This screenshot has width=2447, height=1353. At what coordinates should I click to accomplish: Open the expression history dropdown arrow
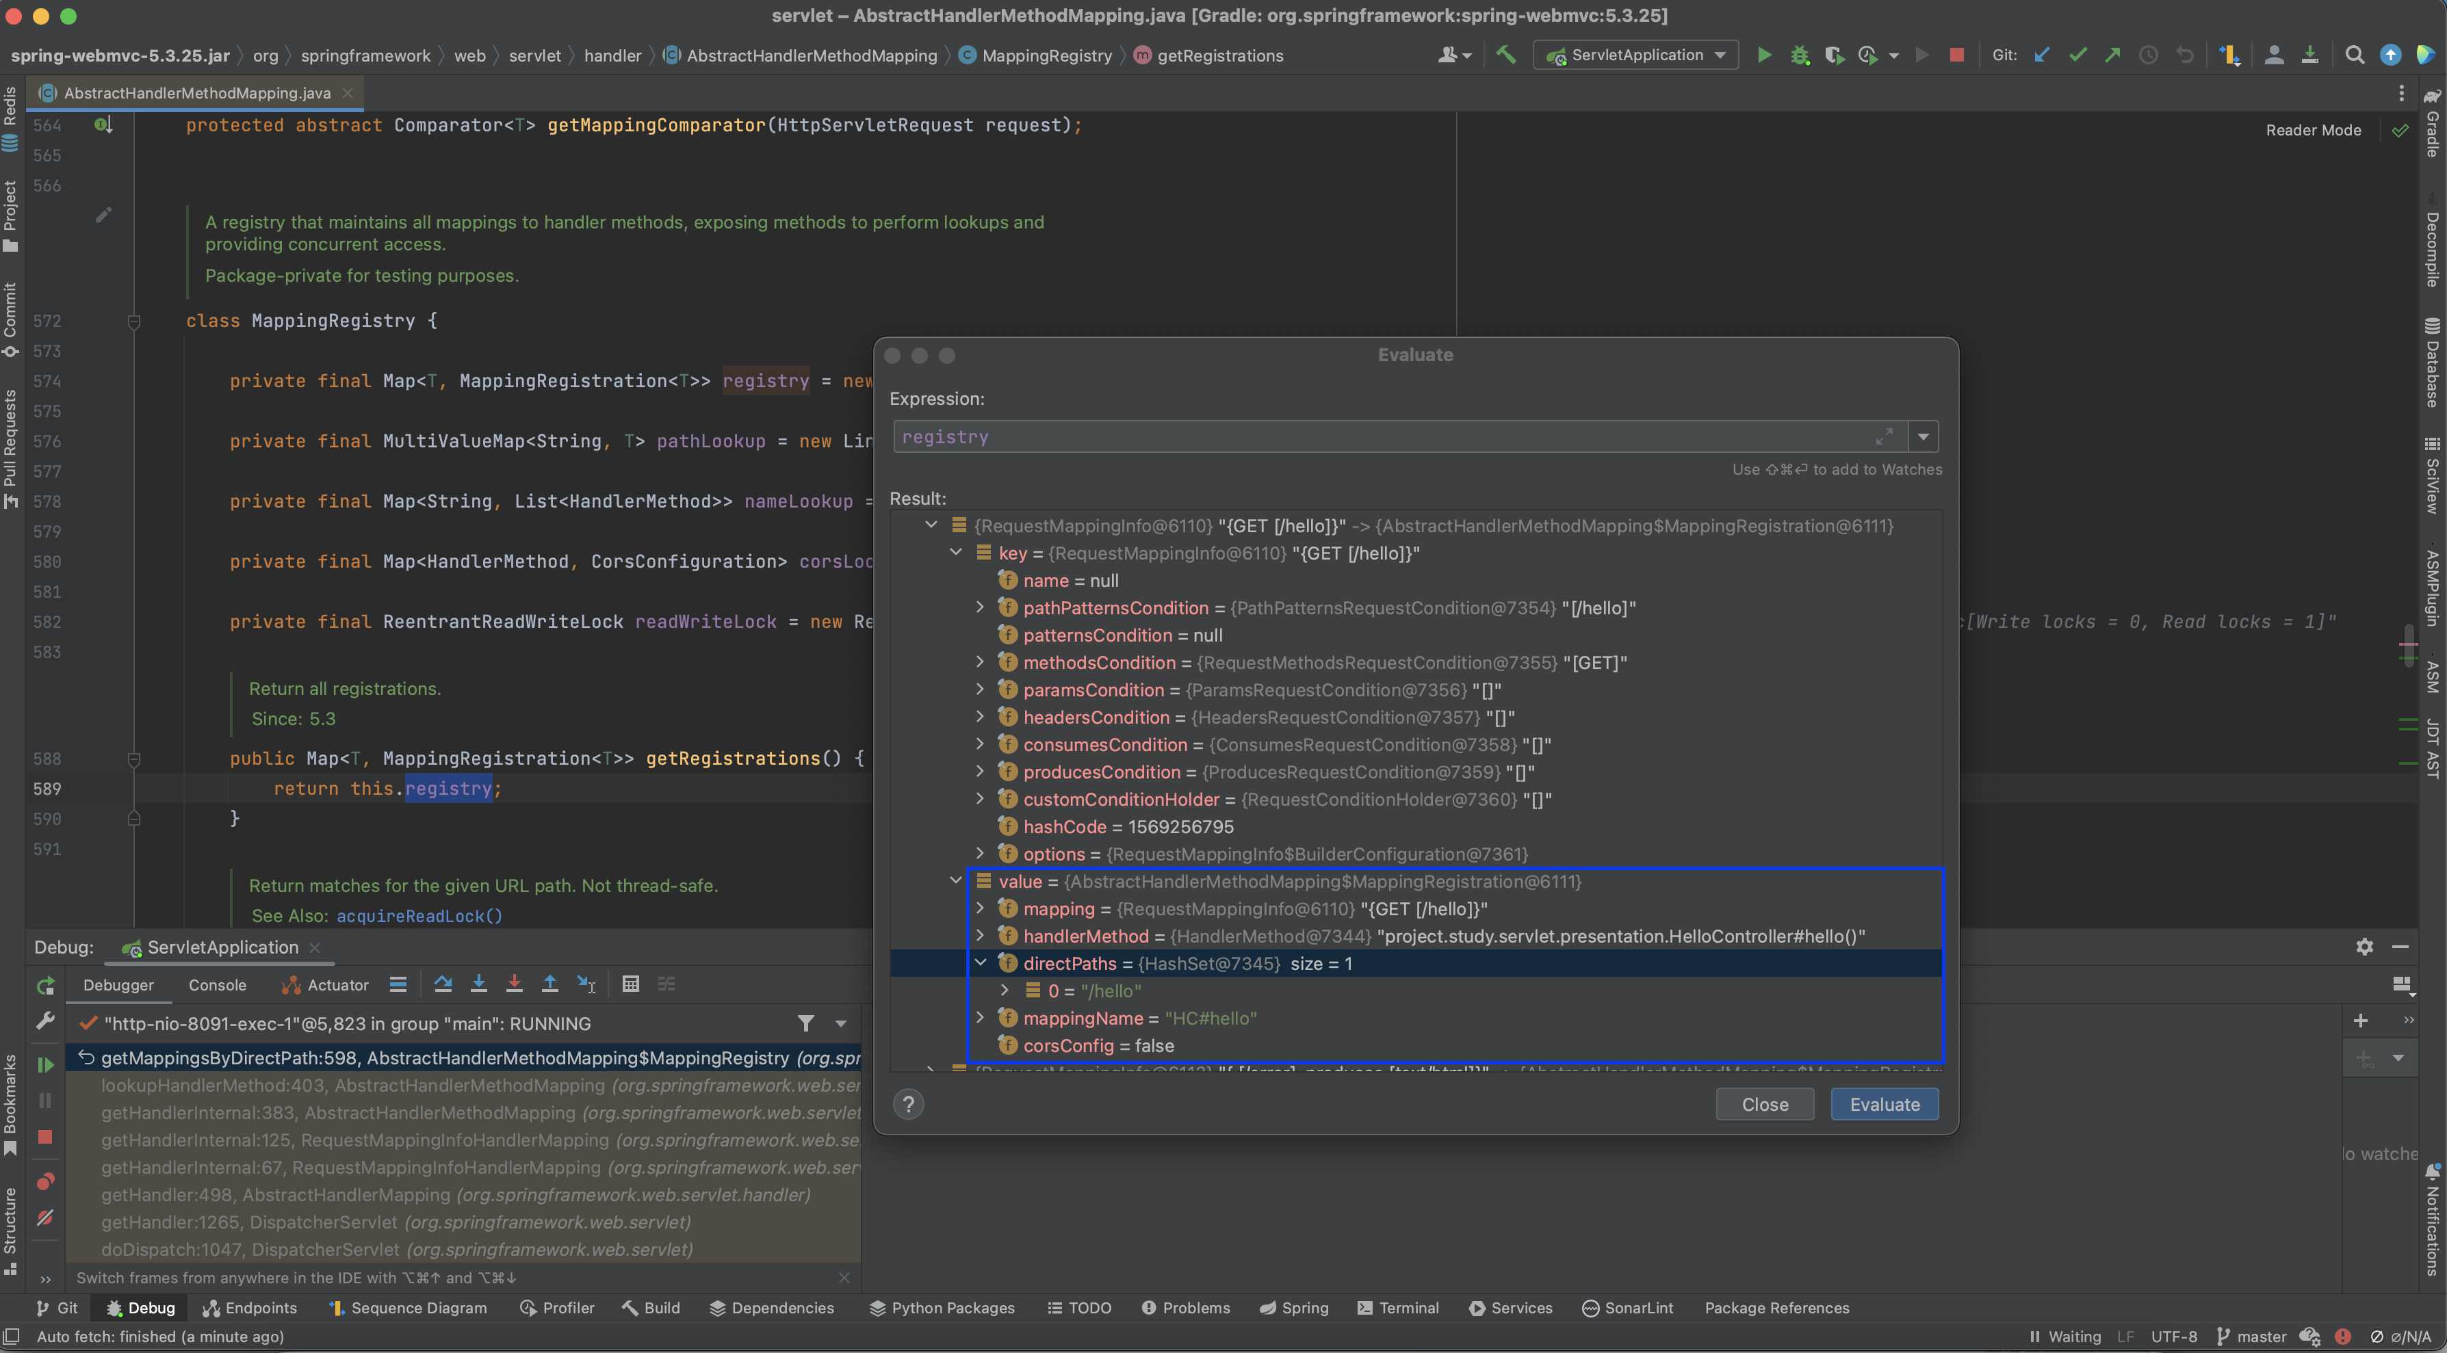coord(1923,437)
